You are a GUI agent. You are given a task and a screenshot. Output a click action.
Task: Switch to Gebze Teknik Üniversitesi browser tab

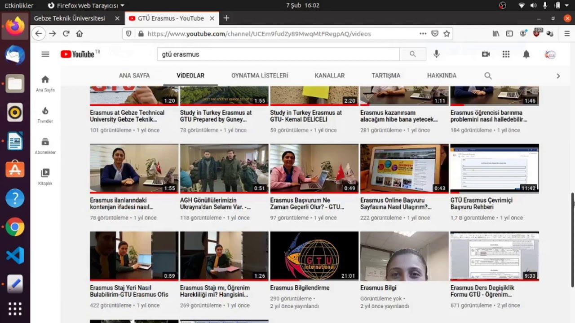coord(70,18)
